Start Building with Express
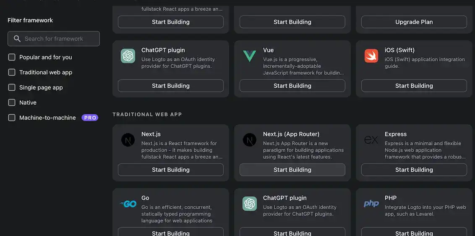This screenshot has height=236, width=475. pos(414,170)
